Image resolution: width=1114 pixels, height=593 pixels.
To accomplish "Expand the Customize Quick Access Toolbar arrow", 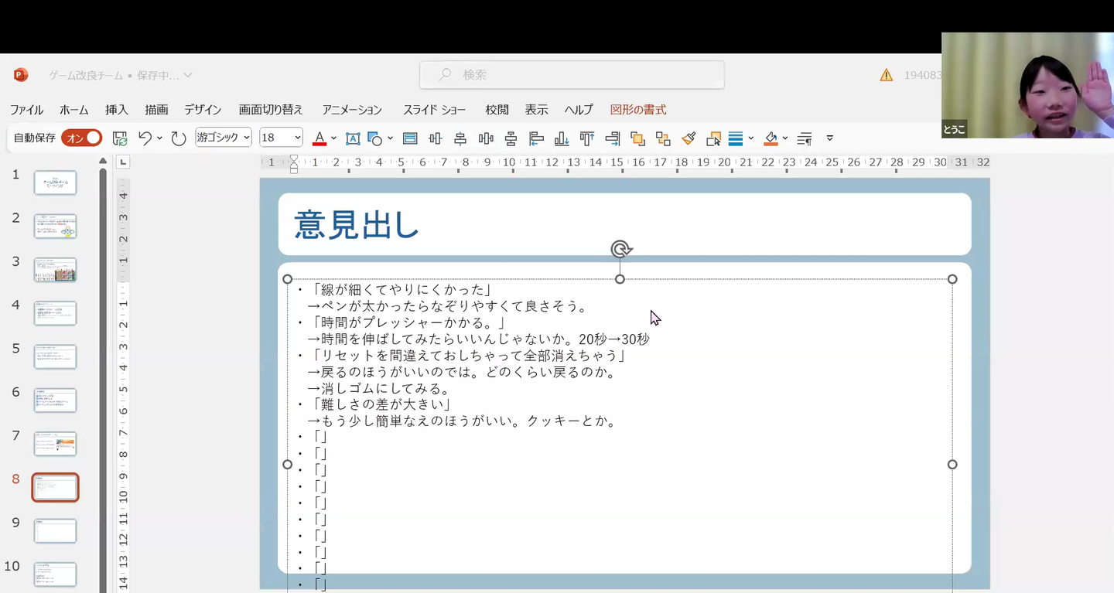I will pos(829,138).
